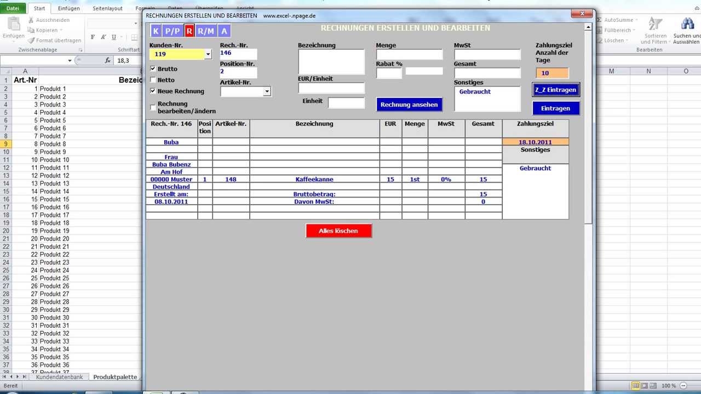701x394 pixels.
Task: Toggle bold F in Excel ribbon
Action: click(x=93, y=37)
